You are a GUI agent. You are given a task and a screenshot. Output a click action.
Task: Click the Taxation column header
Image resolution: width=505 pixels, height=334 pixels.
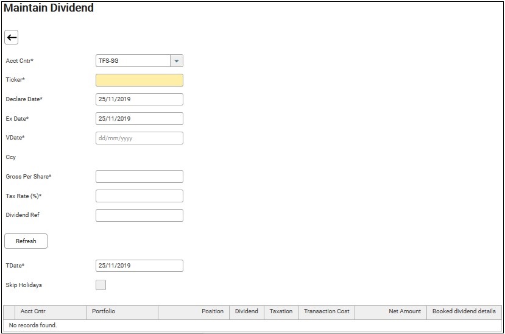[x=281, y=311]
